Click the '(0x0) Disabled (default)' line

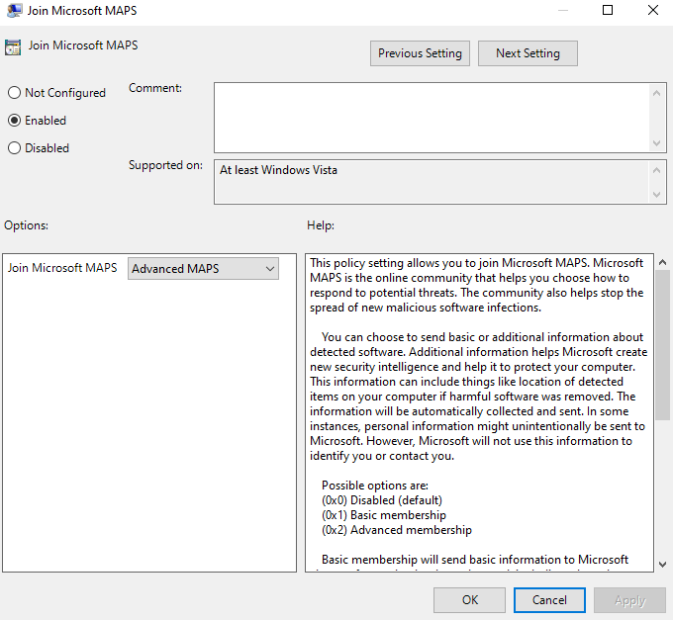tap(382, 500)
